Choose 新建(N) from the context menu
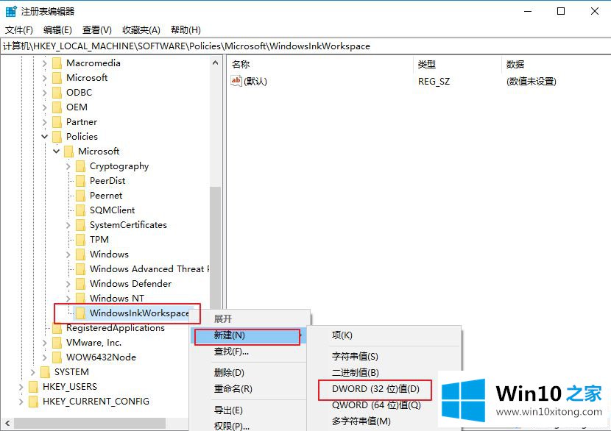 [250, 335]
